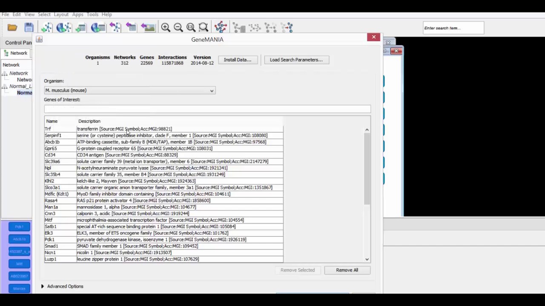Select the Abcb1b gene row
This screenshot has height=306, width=545.
pos(163,142)
